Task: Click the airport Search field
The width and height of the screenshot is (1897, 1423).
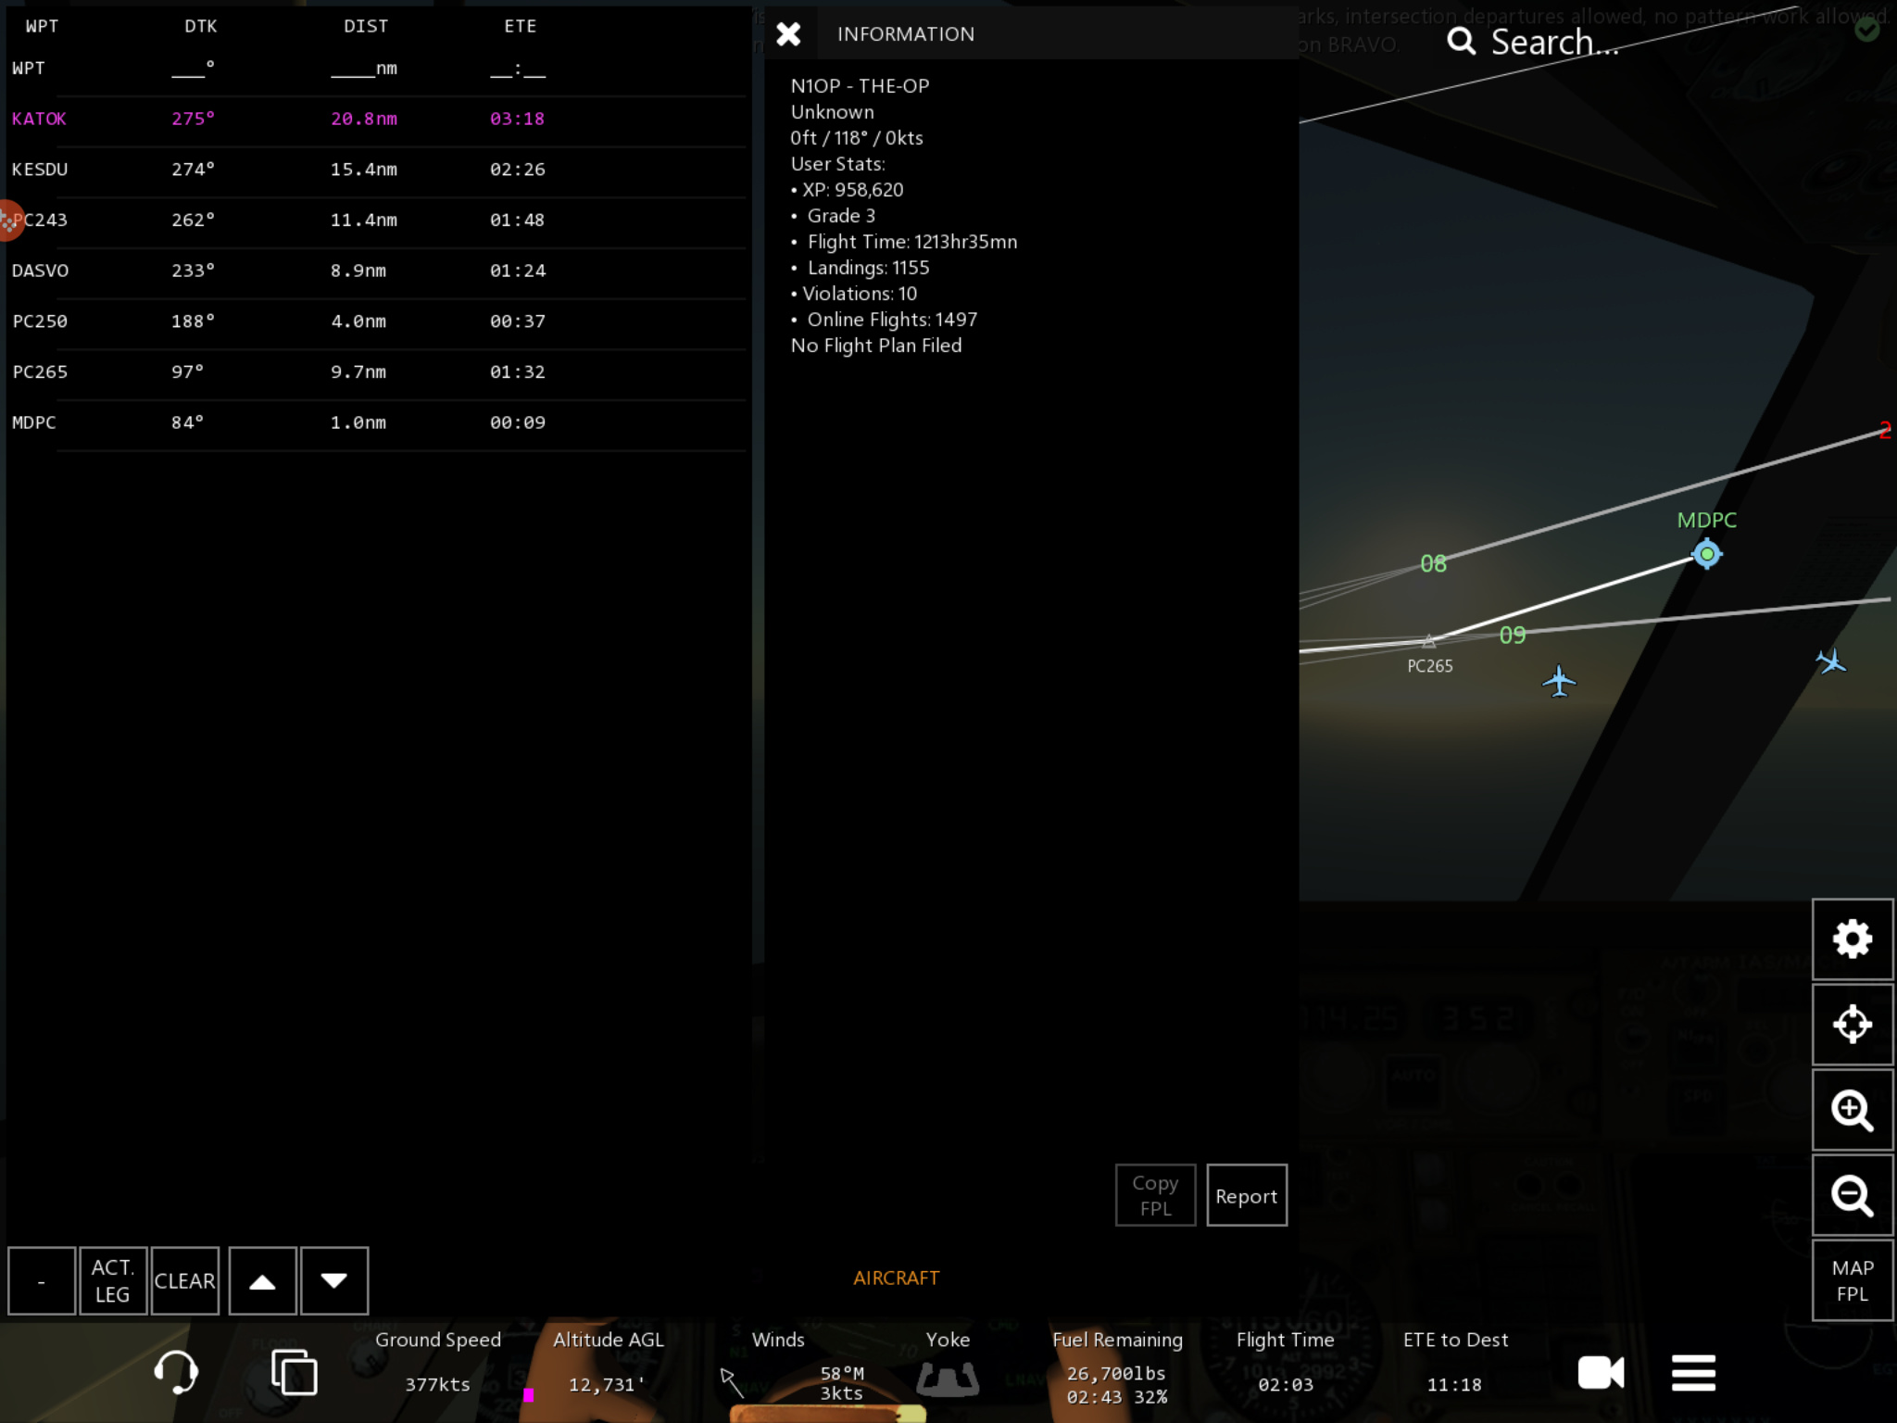Action: click(x=1556, y=42)
